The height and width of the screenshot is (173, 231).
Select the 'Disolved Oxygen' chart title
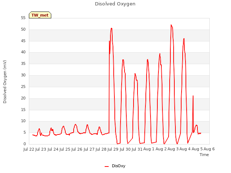115,4
